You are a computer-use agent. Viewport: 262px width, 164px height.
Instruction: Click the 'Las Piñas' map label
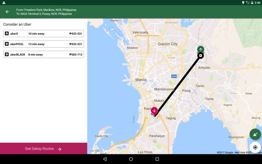pos(145,152)
